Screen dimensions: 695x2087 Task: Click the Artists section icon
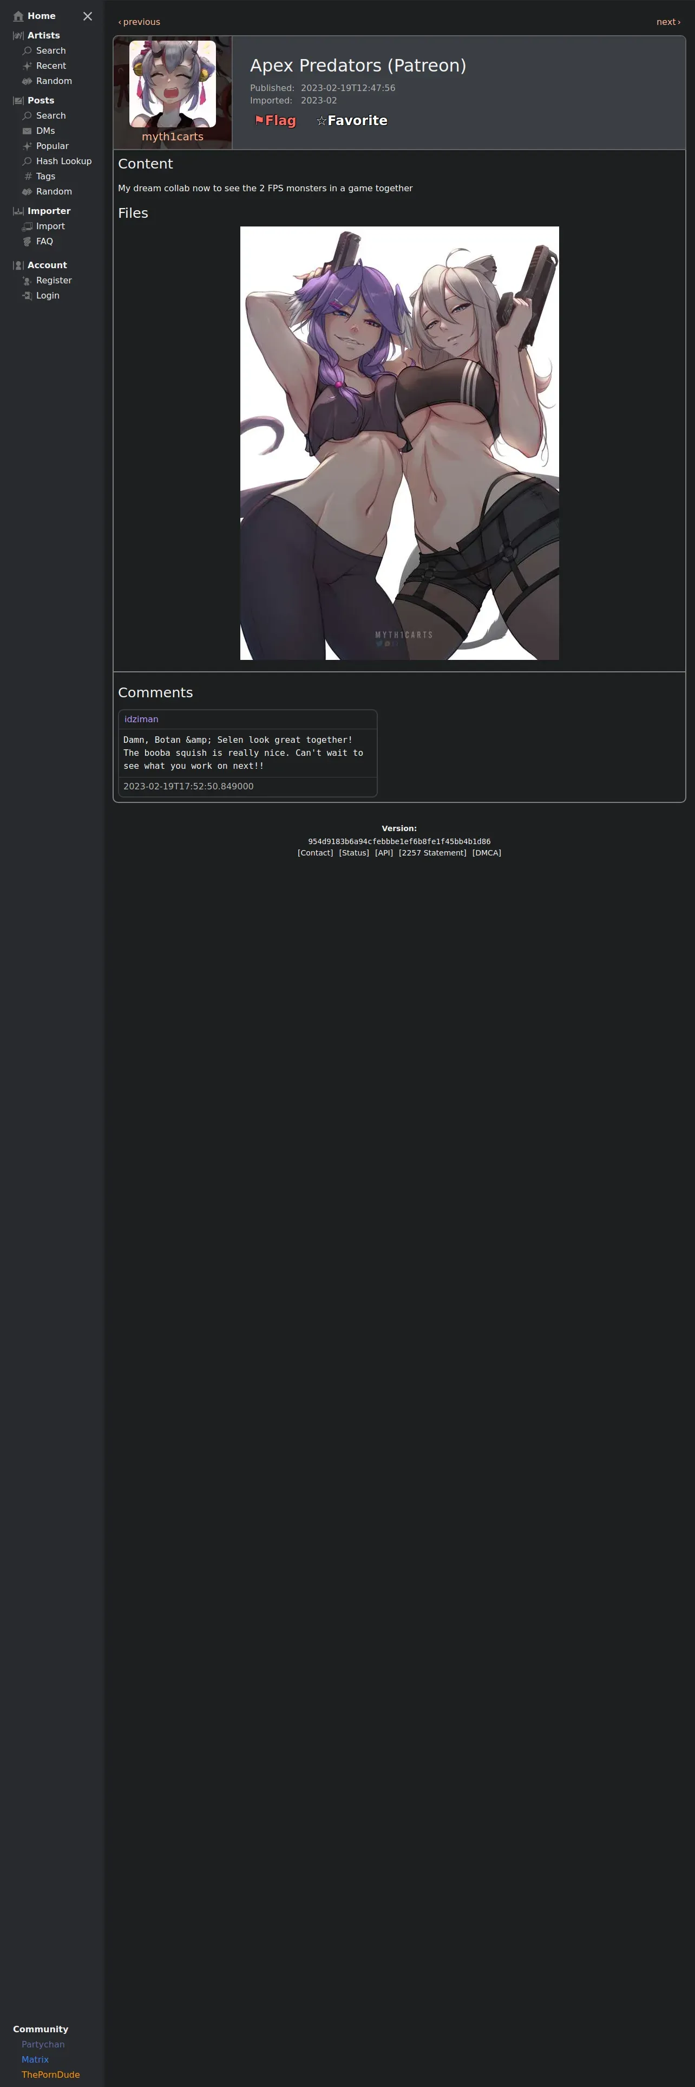coord(18,36)
